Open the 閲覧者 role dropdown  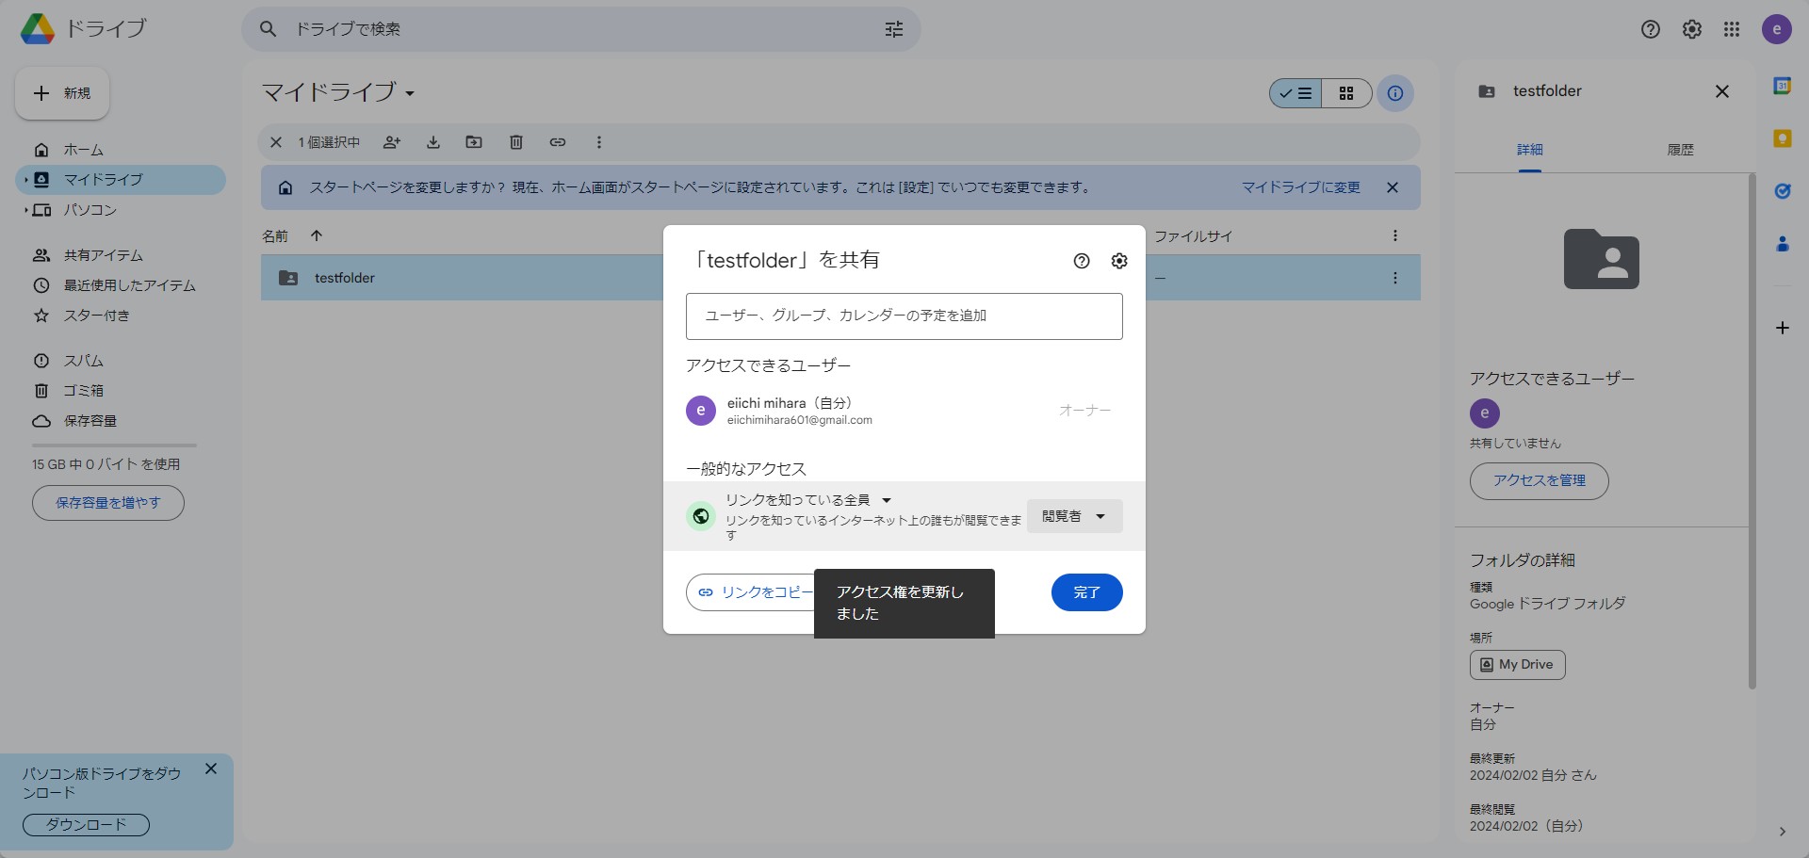pos(1074,516)
